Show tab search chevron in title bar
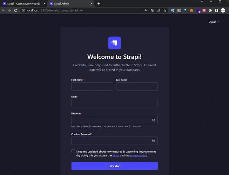 [x=202, y=1]
